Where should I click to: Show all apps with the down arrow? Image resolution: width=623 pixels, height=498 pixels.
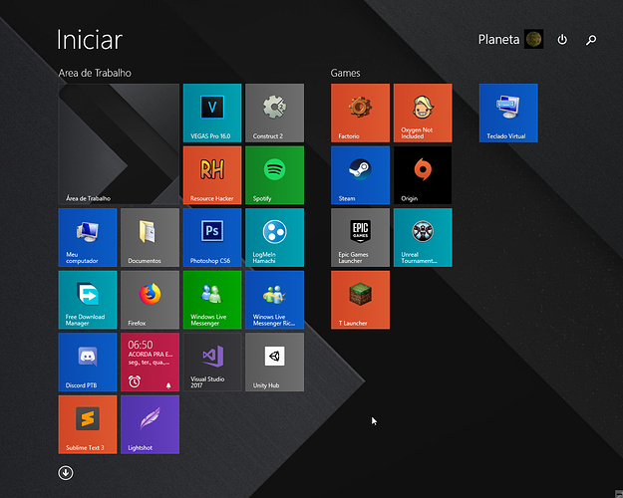(x=66, y=473)
